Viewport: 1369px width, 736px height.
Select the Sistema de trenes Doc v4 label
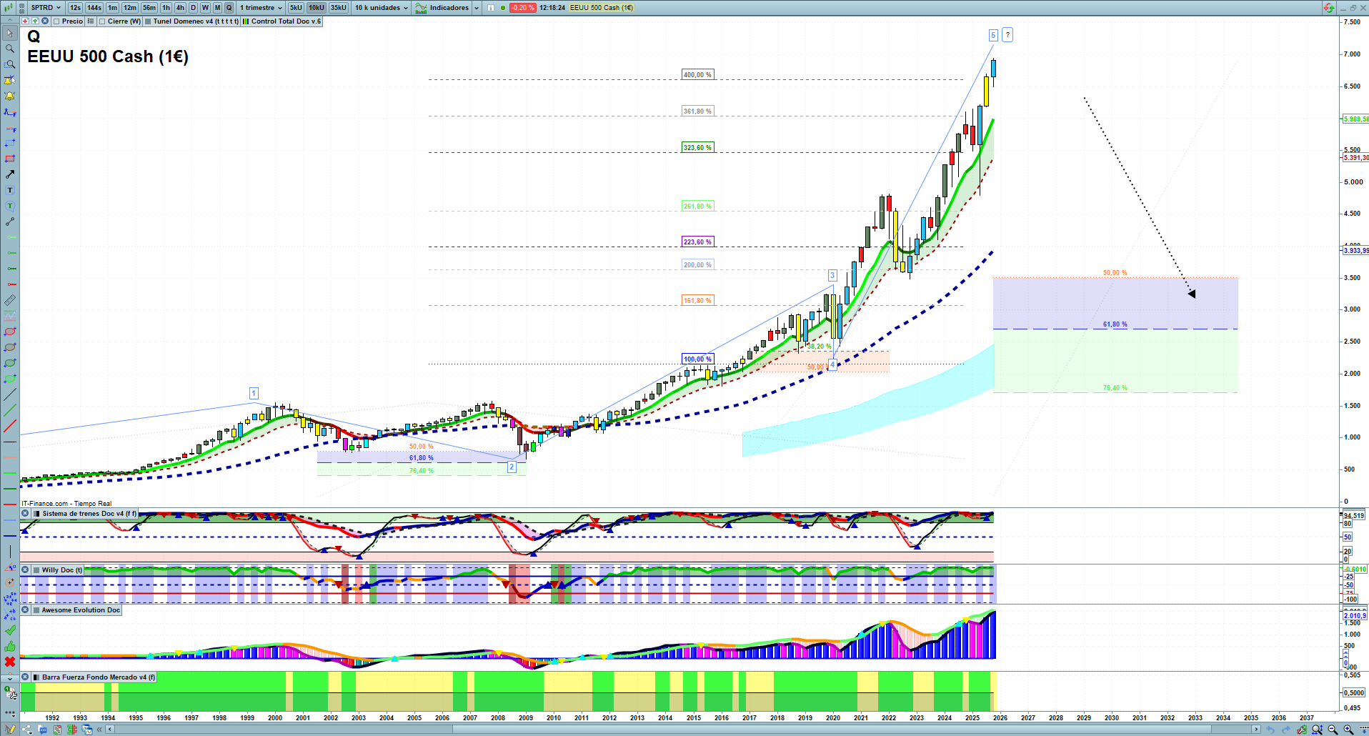tap(89, 513)
